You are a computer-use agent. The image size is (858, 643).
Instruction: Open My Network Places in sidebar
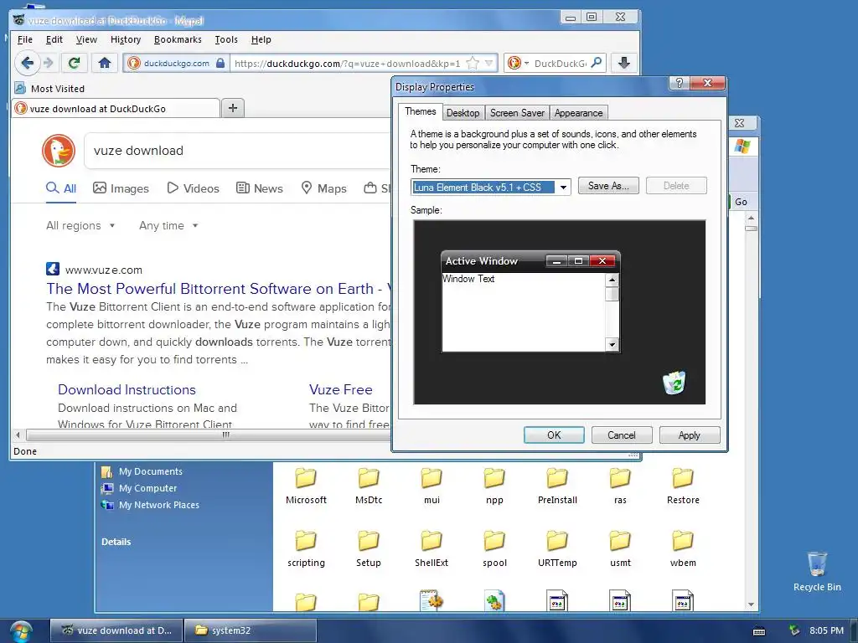tap(150, 505)
